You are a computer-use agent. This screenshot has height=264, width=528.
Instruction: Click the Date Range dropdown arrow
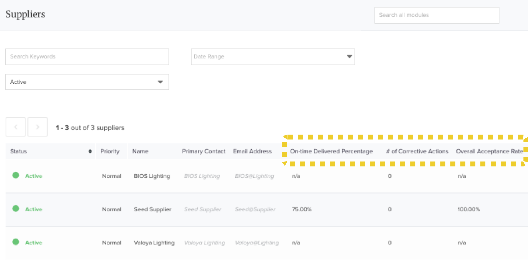coord(349,56)
